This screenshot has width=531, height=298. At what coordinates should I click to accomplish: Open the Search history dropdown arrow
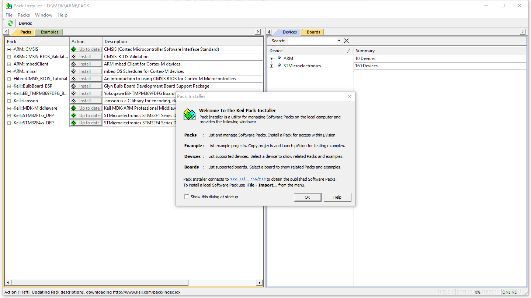(x=339, y=41)
